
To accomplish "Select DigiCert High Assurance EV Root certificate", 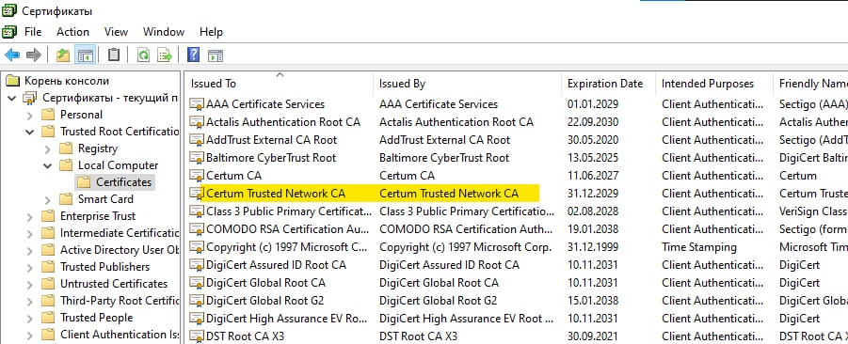I will [x=287, y=318].
